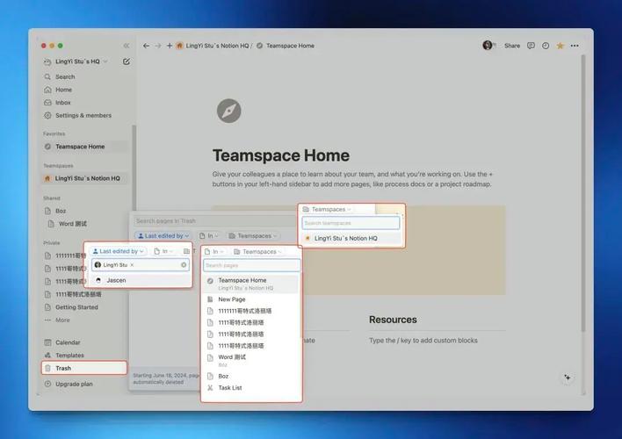The width and height of the screenshot is (622, 439).
Task: Collapse the sidebar with the double-chevron icon
Action: (x=127, y=46)
